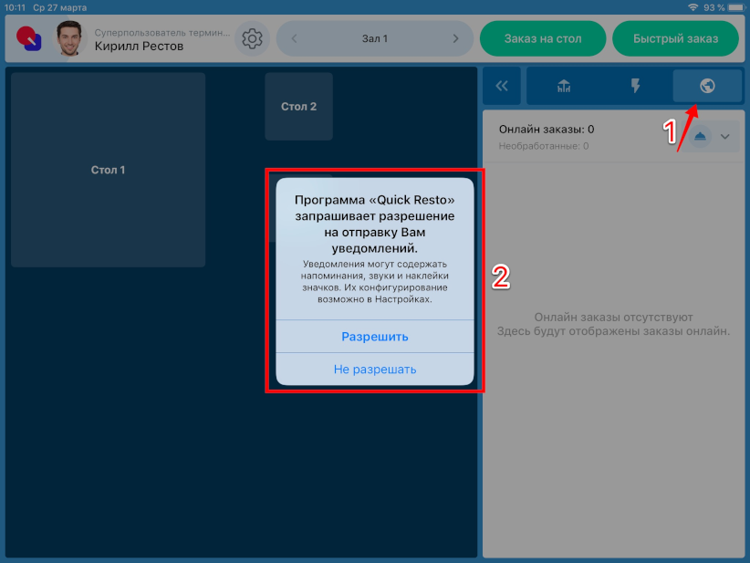Screen dimensions: 750x563
Task: Switch to online orders globe tab
Action: [x=707, y=86]
